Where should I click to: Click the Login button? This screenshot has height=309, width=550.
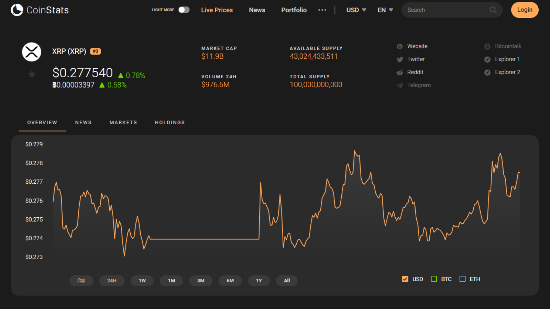[525, 10]
